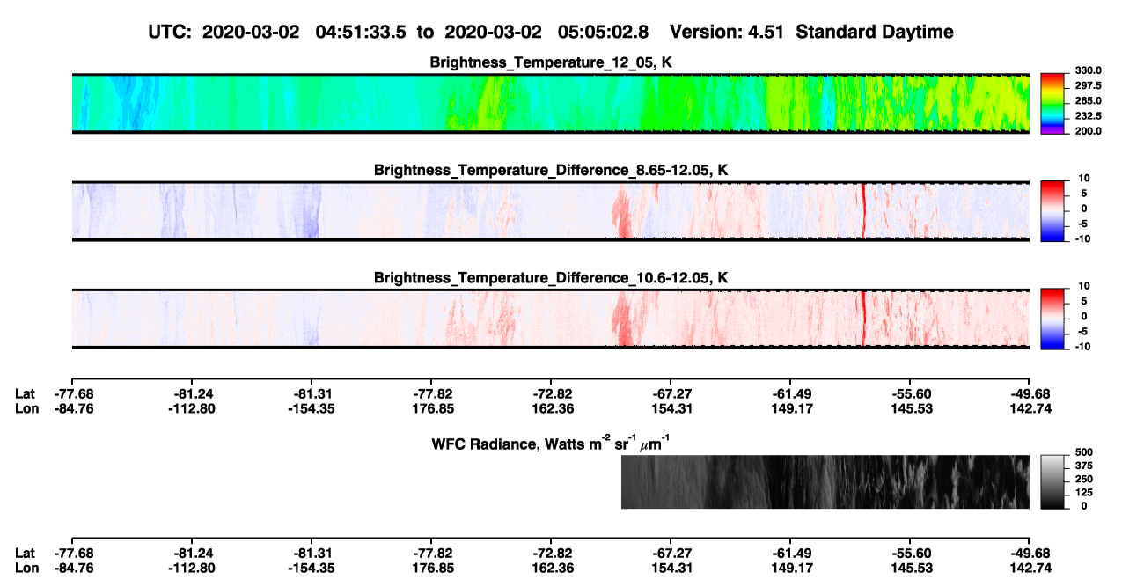This screenshot has height=587, width=1144.
Task: Click latitude -67.27 on the bottom-most axis
Action: coord(670,553)
